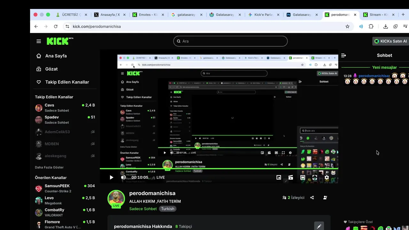Toggle theater mode
The width and height of the screenshot is (409, 230).
tap(303, 177)
